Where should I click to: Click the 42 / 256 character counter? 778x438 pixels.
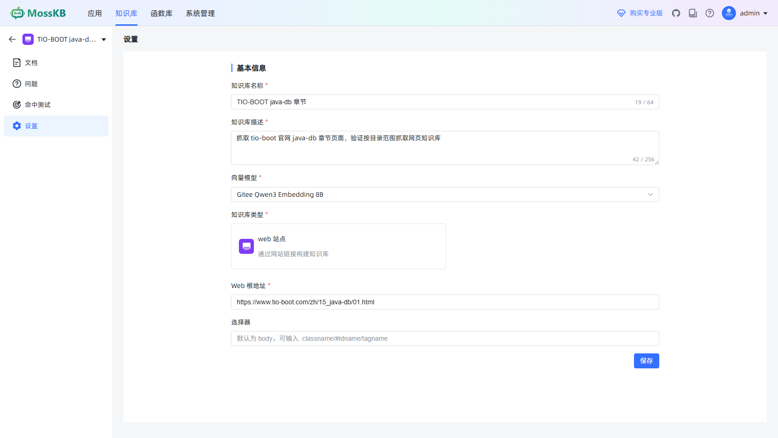(643, 159)
